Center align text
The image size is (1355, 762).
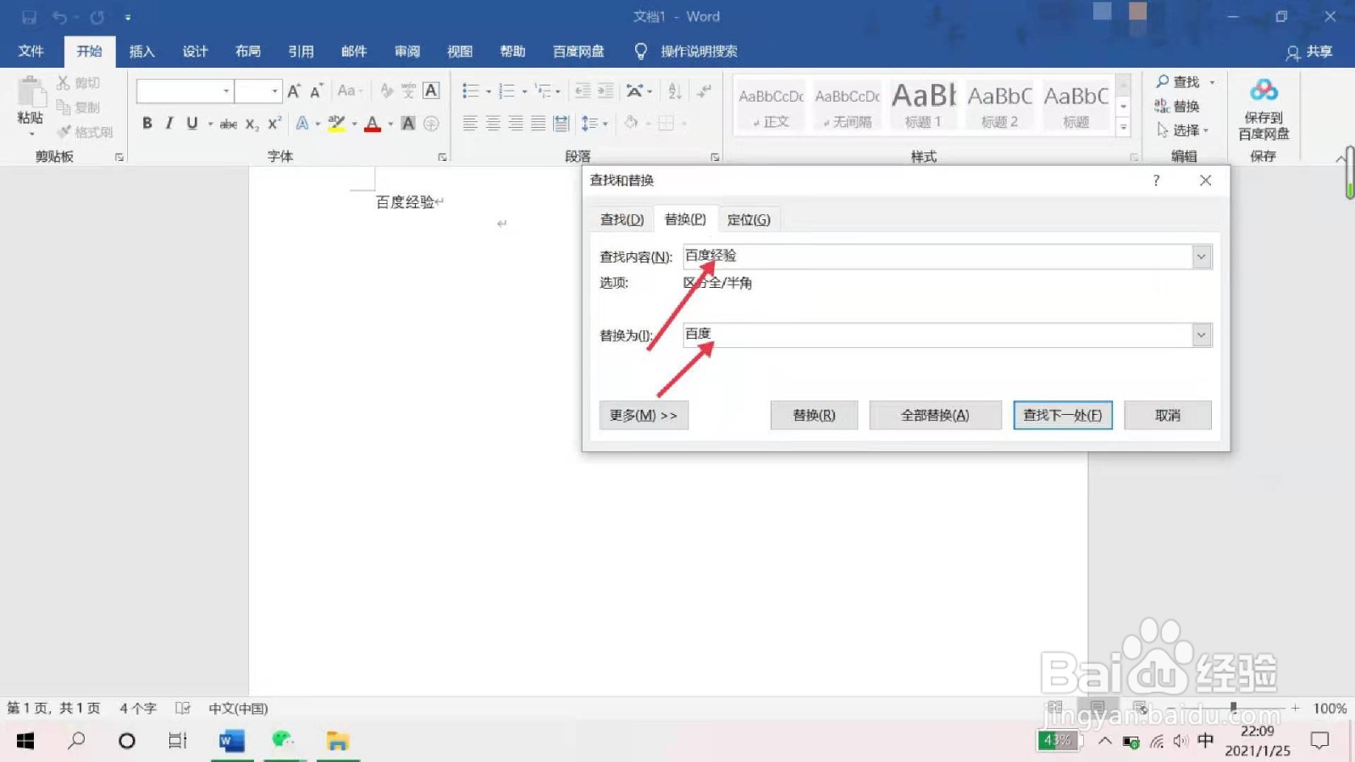pyautogui.click(x=493, y=124)
